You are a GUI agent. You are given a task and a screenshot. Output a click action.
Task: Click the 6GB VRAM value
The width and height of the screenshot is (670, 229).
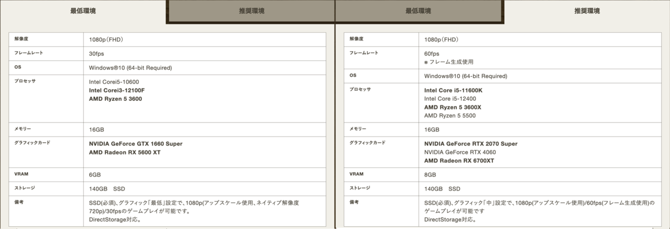(x=95, y=174)
